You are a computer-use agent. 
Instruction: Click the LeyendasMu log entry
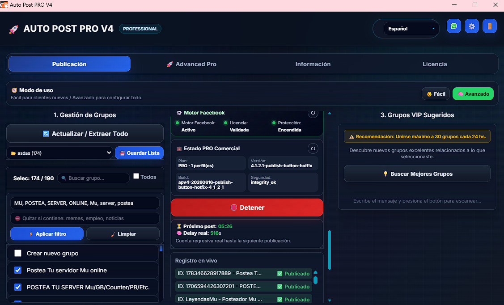tap(244, 299)
